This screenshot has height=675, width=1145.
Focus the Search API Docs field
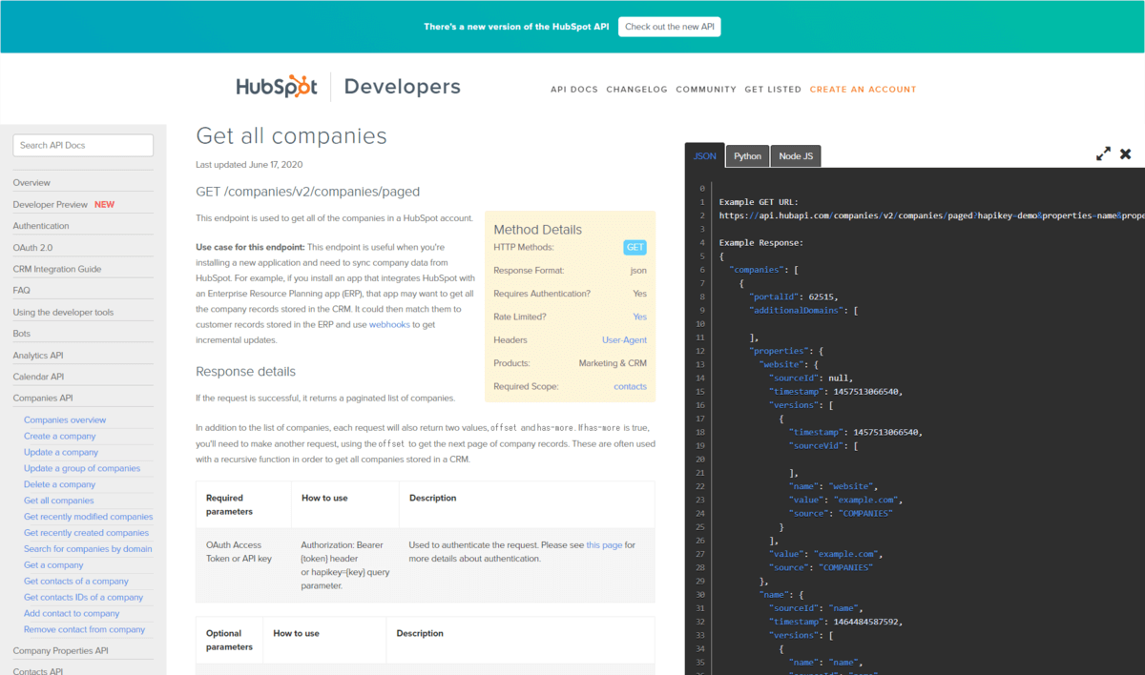[x=83, y=145]
